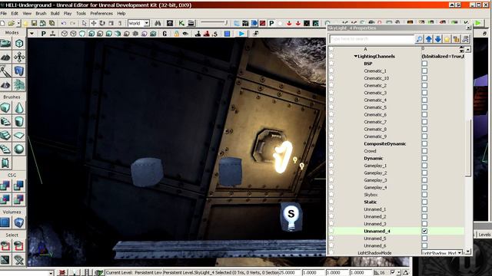Choose the Cube brush builder
Image resolution: width=492 pixels, height=276 pixels.
pyautogui.click(x=5, y=108)
